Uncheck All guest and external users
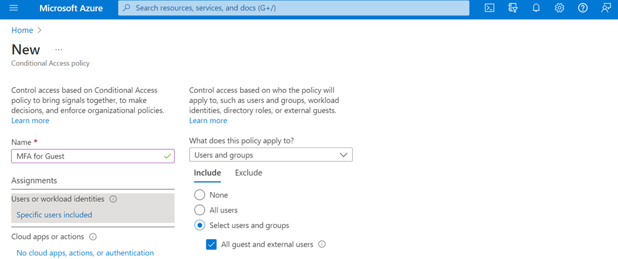The image size is (618, 259). click(x=212, y=244)
